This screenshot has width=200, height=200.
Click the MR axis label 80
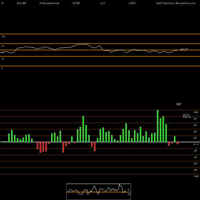point(195,119)
